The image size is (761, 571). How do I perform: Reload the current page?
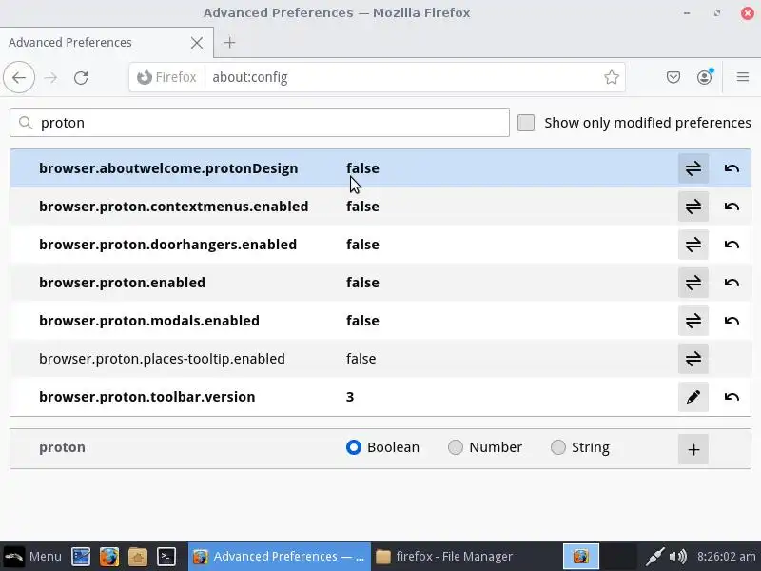point(81,77)
